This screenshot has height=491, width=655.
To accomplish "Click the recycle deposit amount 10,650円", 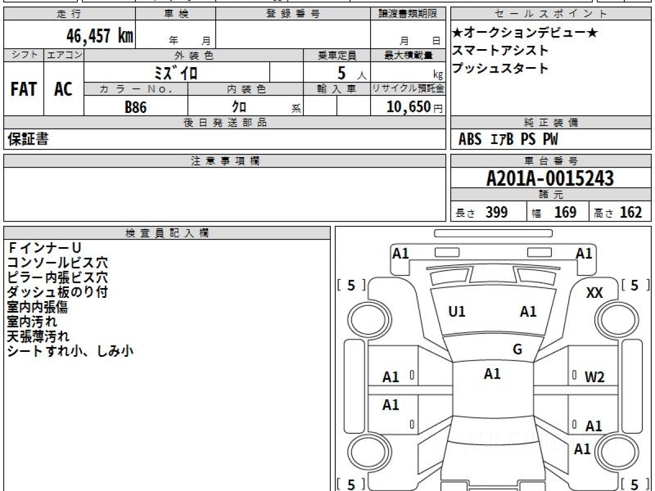I will click(415, 107).
